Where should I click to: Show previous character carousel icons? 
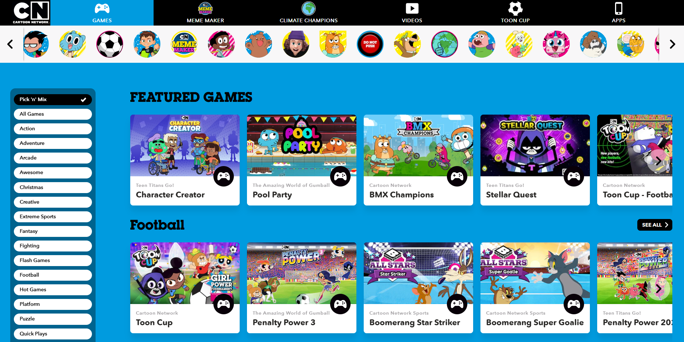(10, 44)
